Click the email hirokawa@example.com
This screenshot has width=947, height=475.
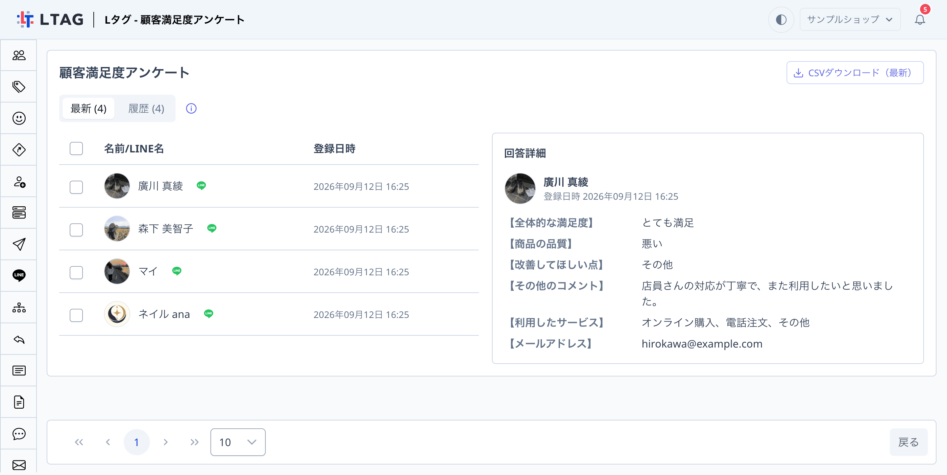coord(702,344)
